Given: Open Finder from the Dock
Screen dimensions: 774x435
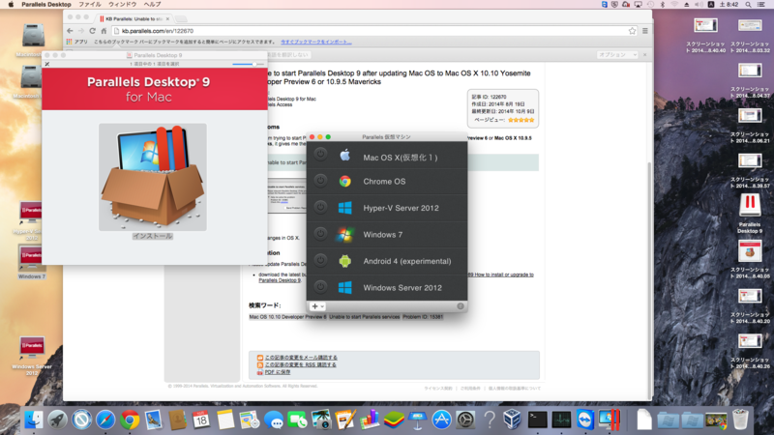Looking at the screenshot, I should [x=34, y=420].
